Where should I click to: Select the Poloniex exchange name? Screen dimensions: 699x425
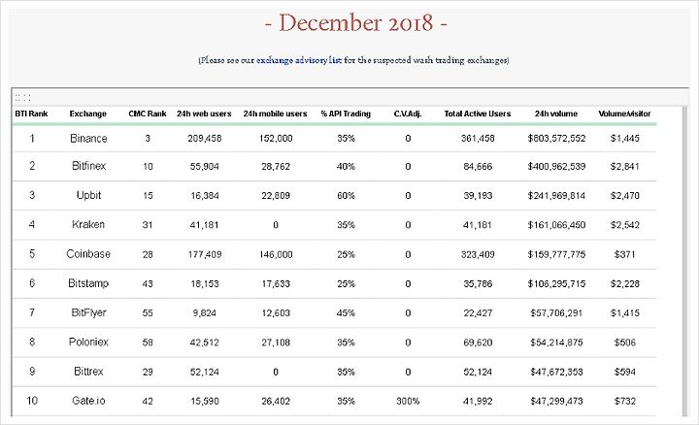pos(88,343)
